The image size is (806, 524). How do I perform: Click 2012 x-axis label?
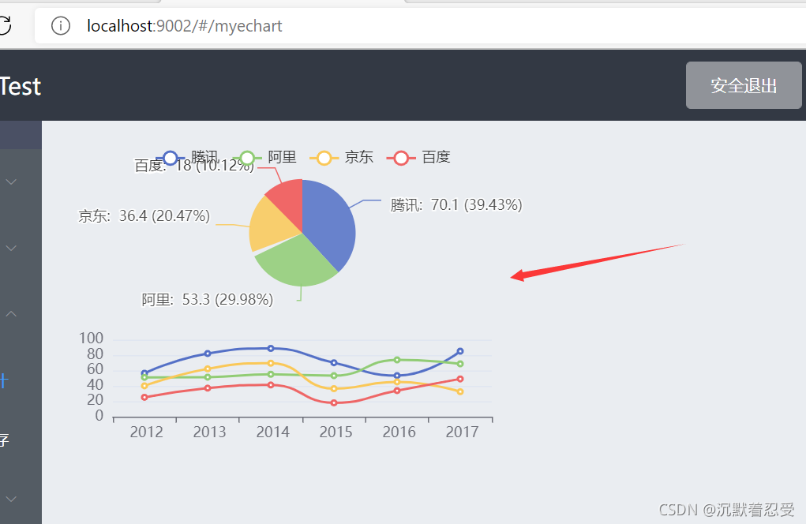(147, 432)
